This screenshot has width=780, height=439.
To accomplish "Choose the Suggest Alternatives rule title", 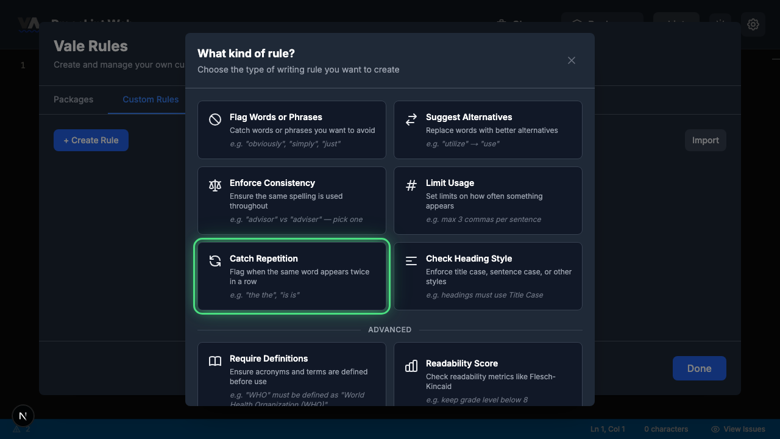I will (x=469, y=117).
